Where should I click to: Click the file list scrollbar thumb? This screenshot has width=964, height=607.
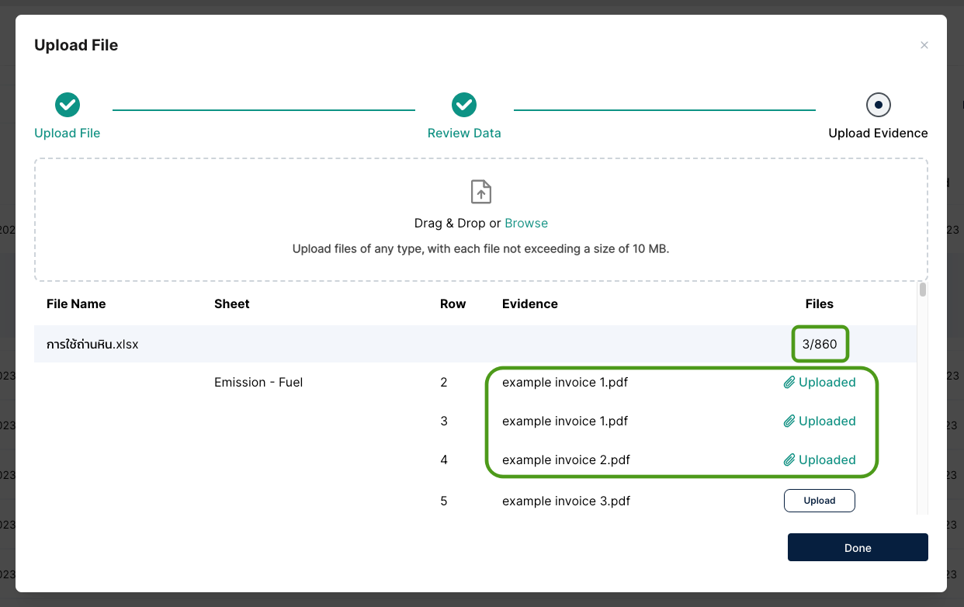922,290
